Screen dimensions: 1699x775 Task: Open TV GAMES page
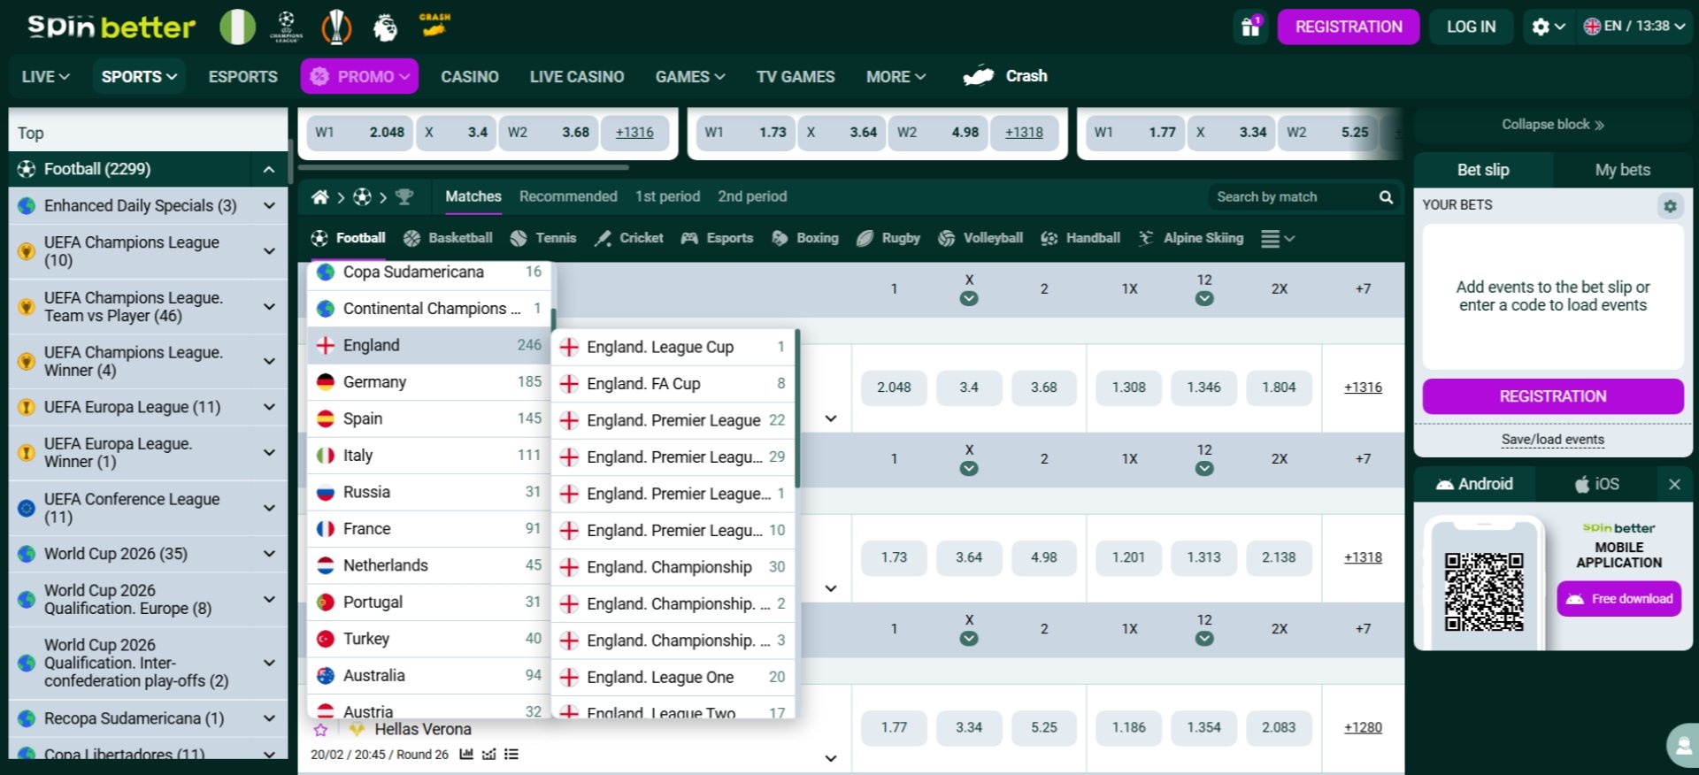(x=796, y=77)
